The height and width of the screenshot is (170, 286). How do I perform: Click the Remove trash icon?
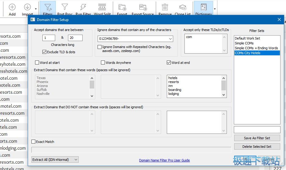[x=165, y=8]
